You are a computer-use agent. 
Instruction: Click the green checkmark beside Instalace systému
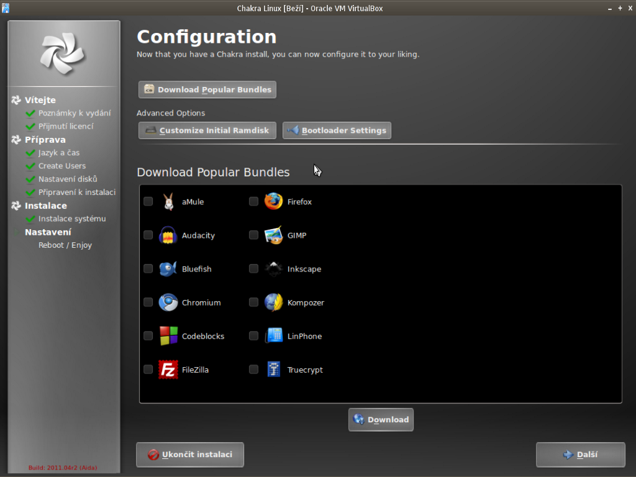pos(30,219)
